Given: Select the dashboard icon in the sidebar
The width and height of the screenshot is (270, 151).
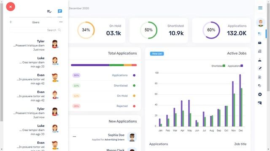Looking at the screenshot, I should [x=260, y=34].
